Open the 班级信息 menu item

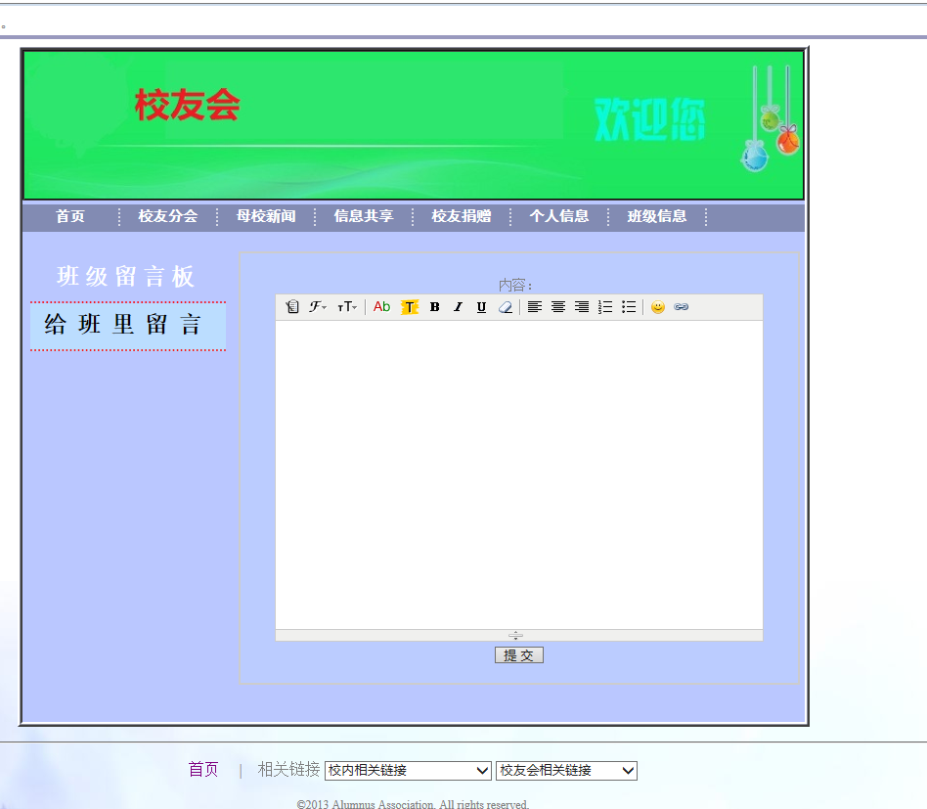coord(658,216)
